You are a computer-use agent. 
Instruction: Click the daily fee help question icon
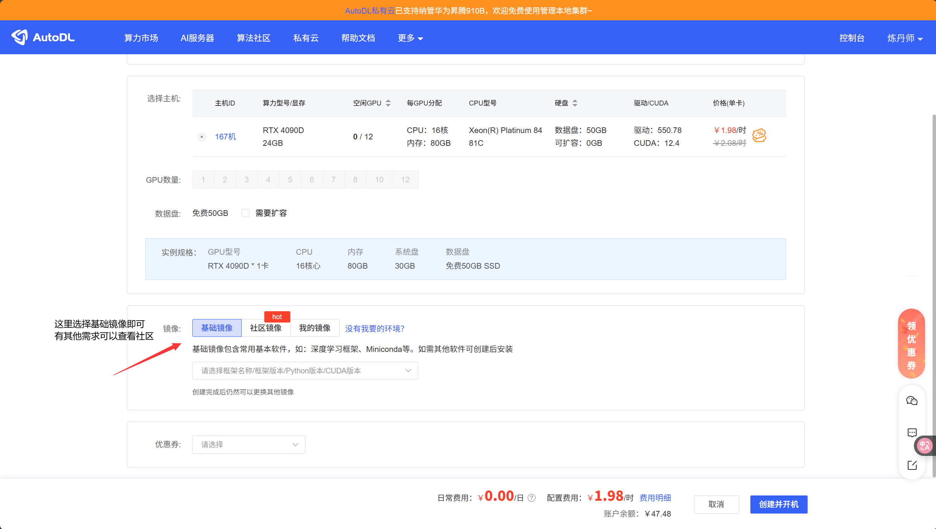532,498
